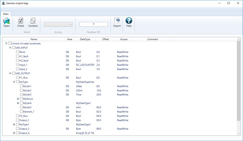Collapse the MyType node
Screen dimensions: 243x141
tap(14, 82)
